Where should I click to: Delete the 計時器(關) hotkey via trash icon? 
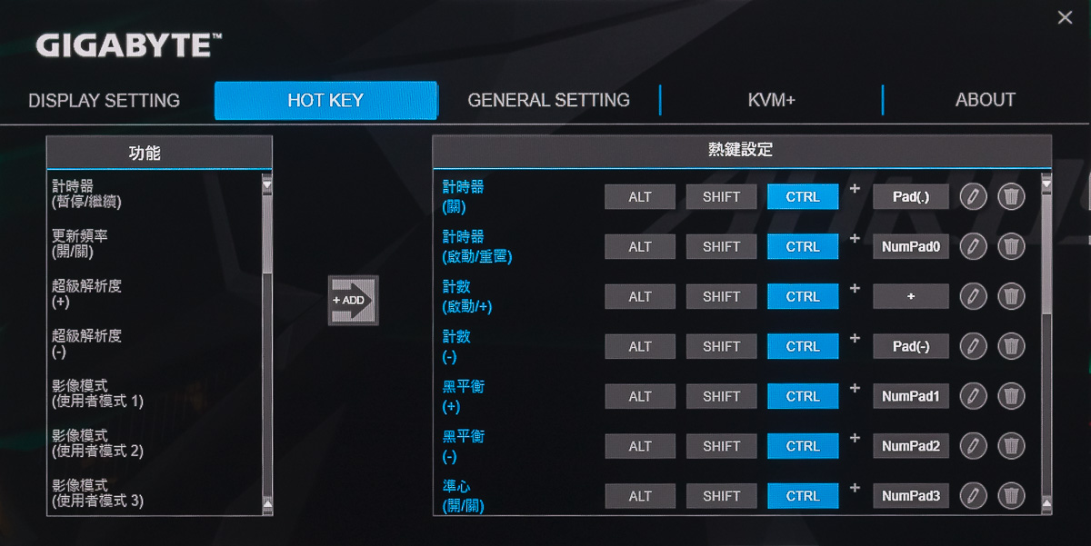click(x=1011, y=196)
